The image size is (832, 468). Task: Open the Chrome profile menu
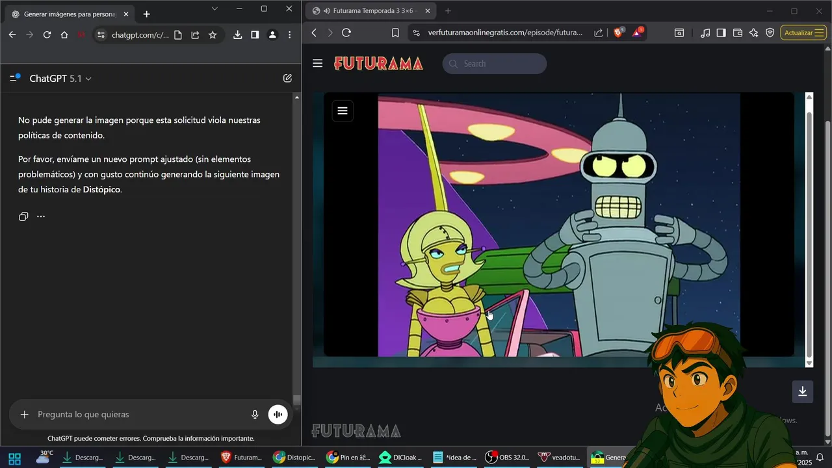(x=272, y=35)
